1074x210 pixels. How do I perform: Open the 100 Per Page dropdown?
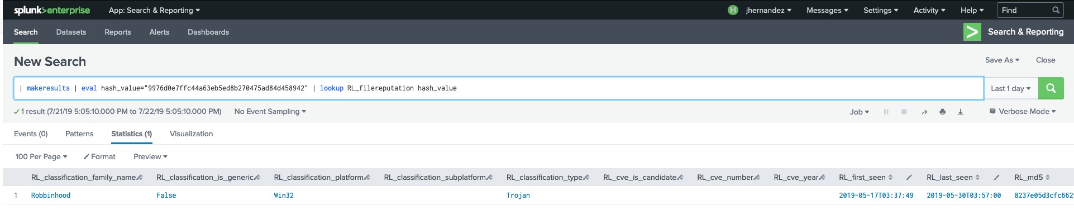pos(41,157)
